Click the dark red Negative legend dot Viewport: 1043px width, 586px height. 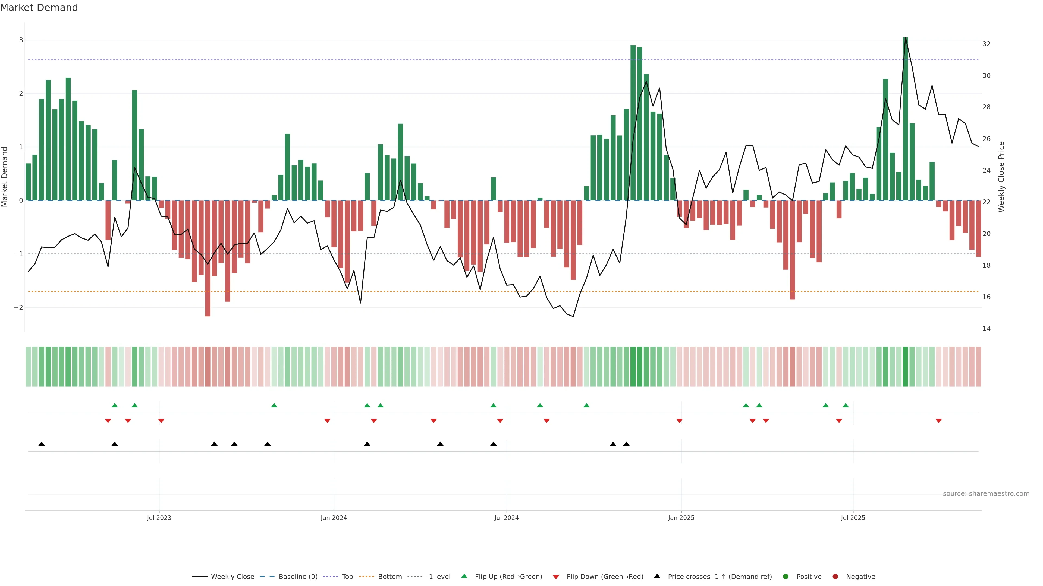(835, 577)
